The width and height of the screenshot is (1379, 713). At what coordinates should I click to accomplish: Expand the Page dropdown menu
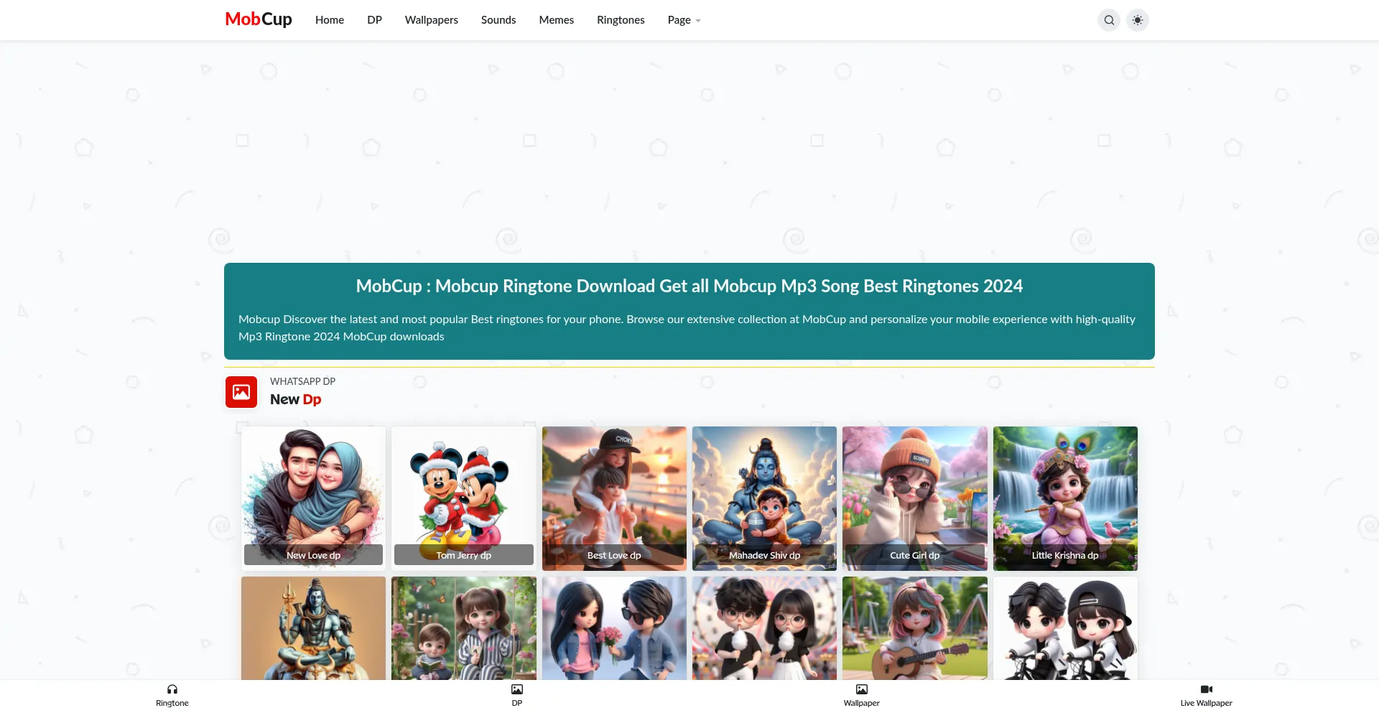point(684,20)
